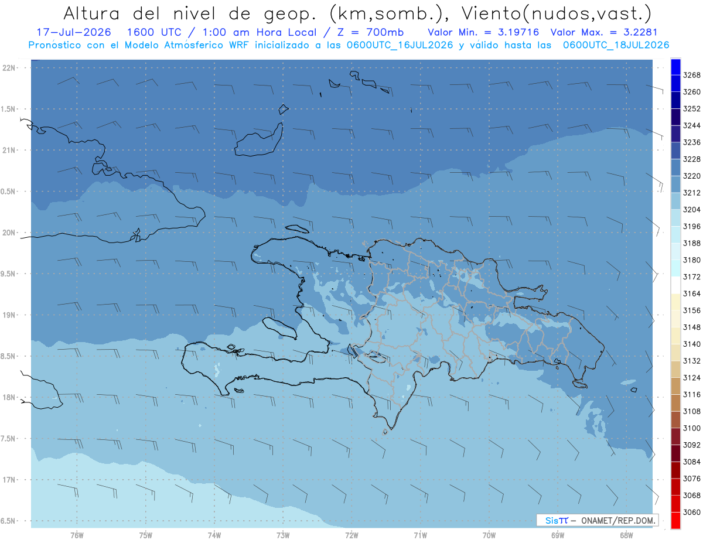The width and height of the screenshot is (703, 543).
Task: Click the 69W longitude label
Action: tap(558, 535)
